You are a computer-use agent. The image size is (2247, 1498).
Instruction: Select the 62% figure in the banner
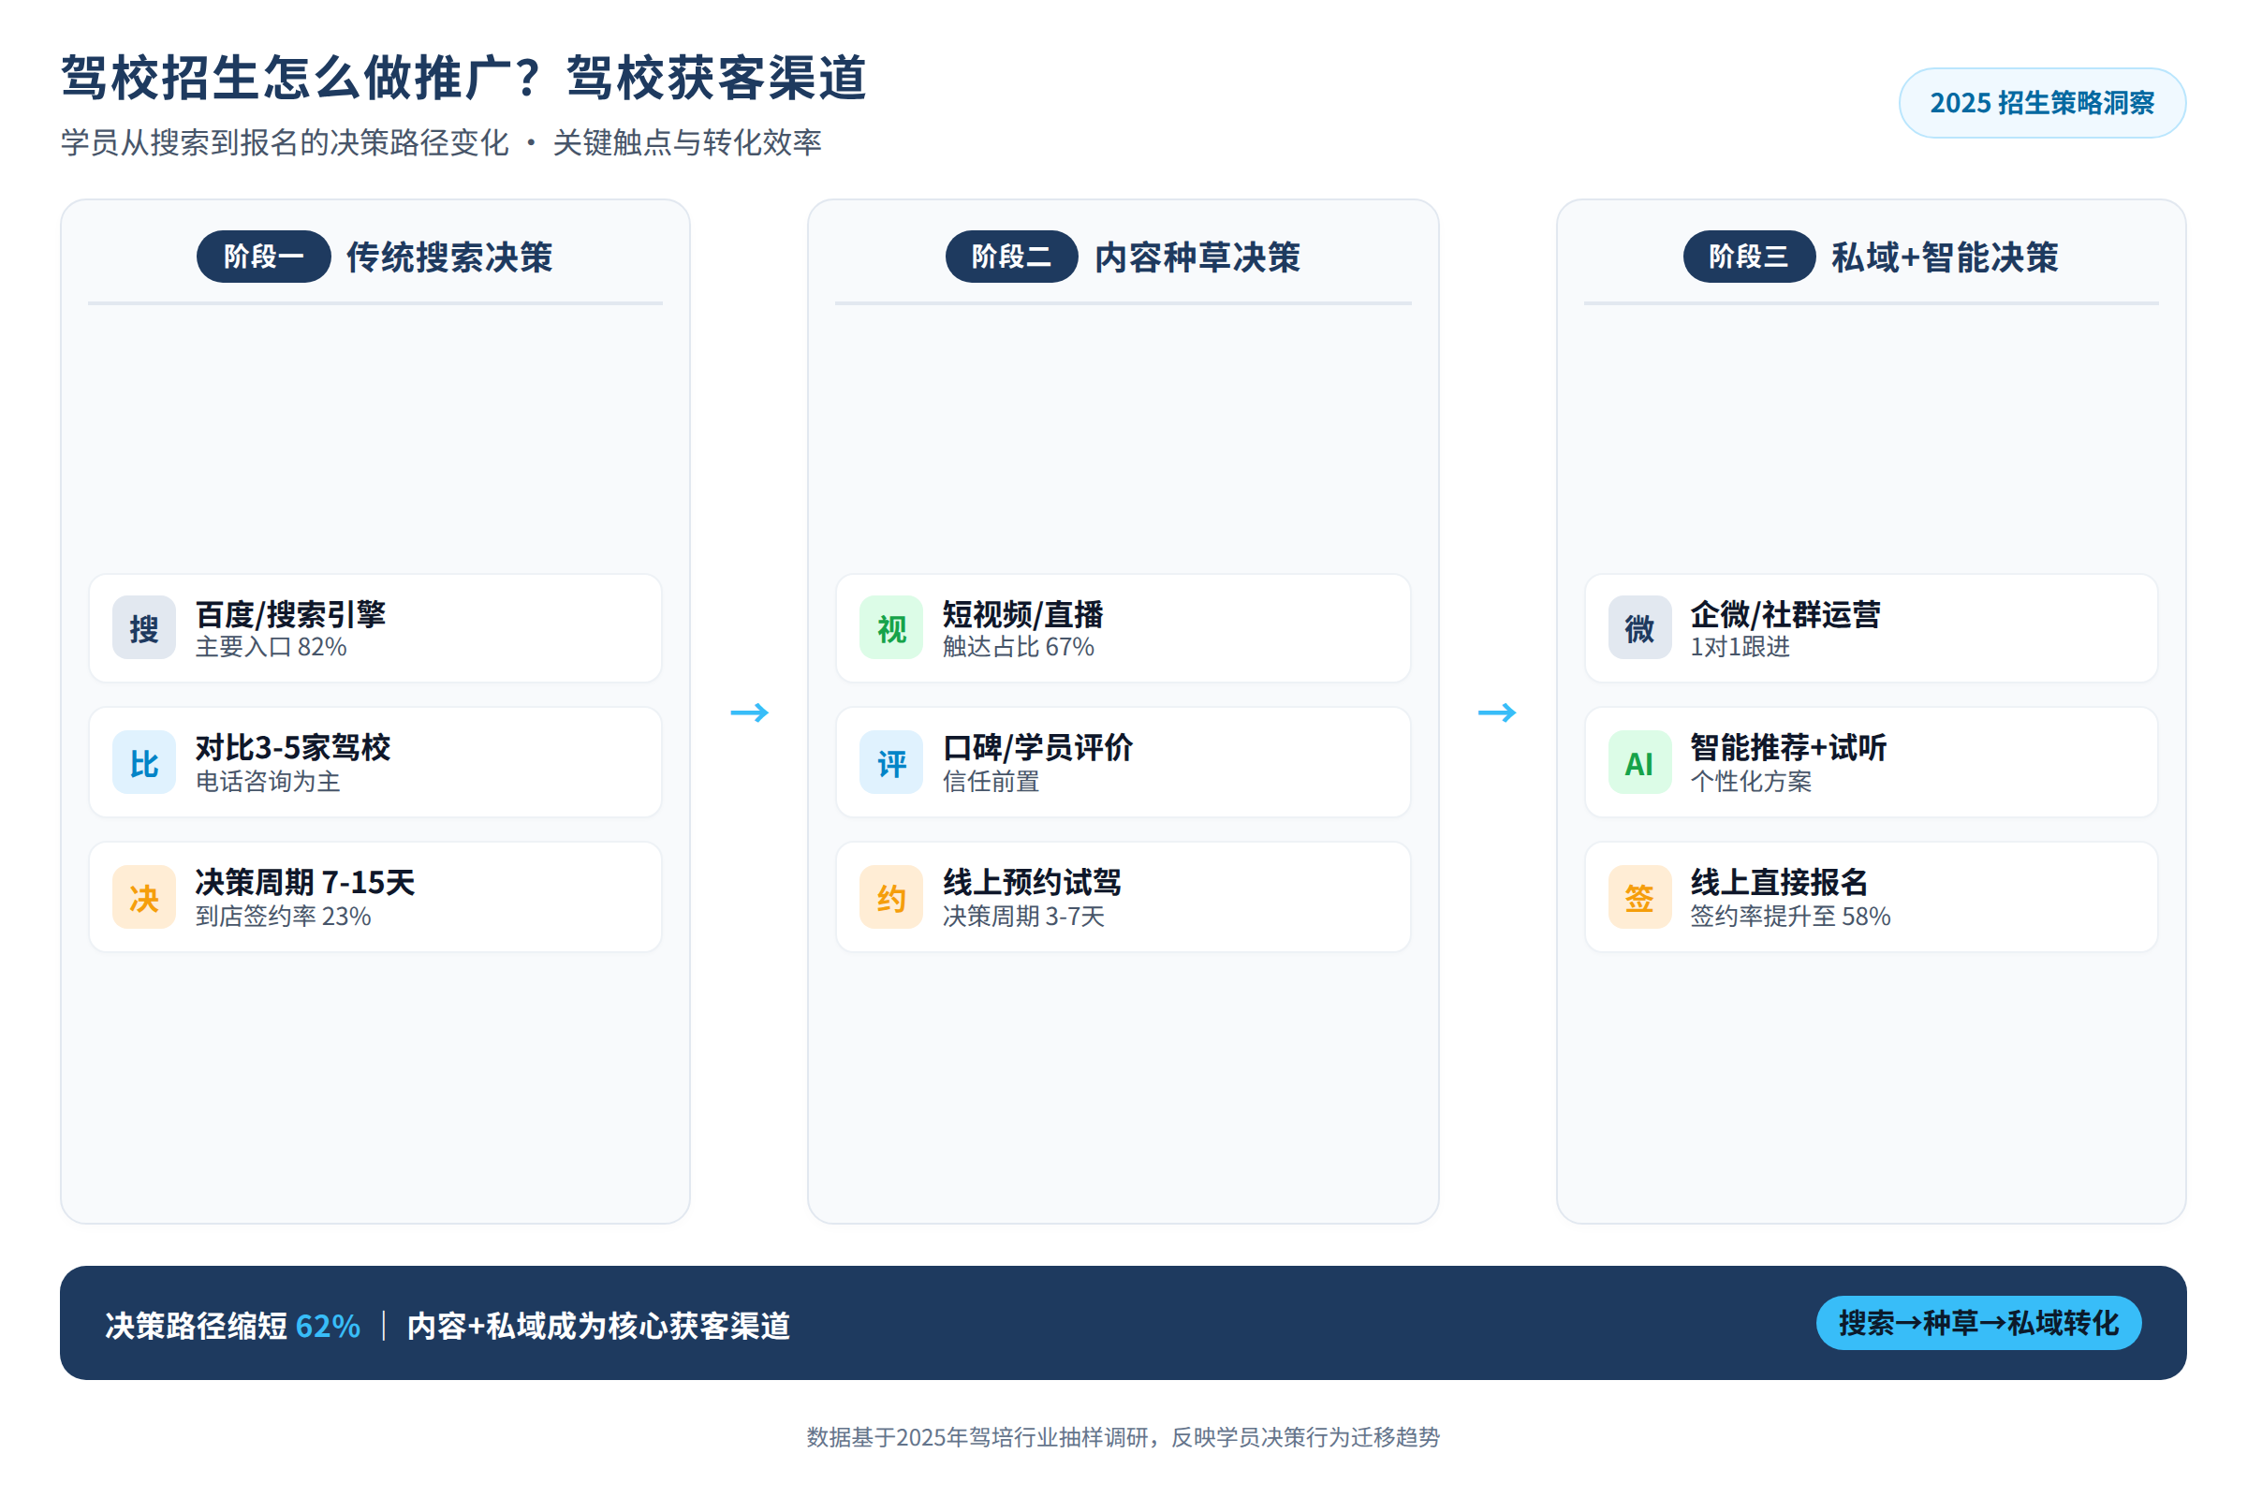tap(328, 1327)
